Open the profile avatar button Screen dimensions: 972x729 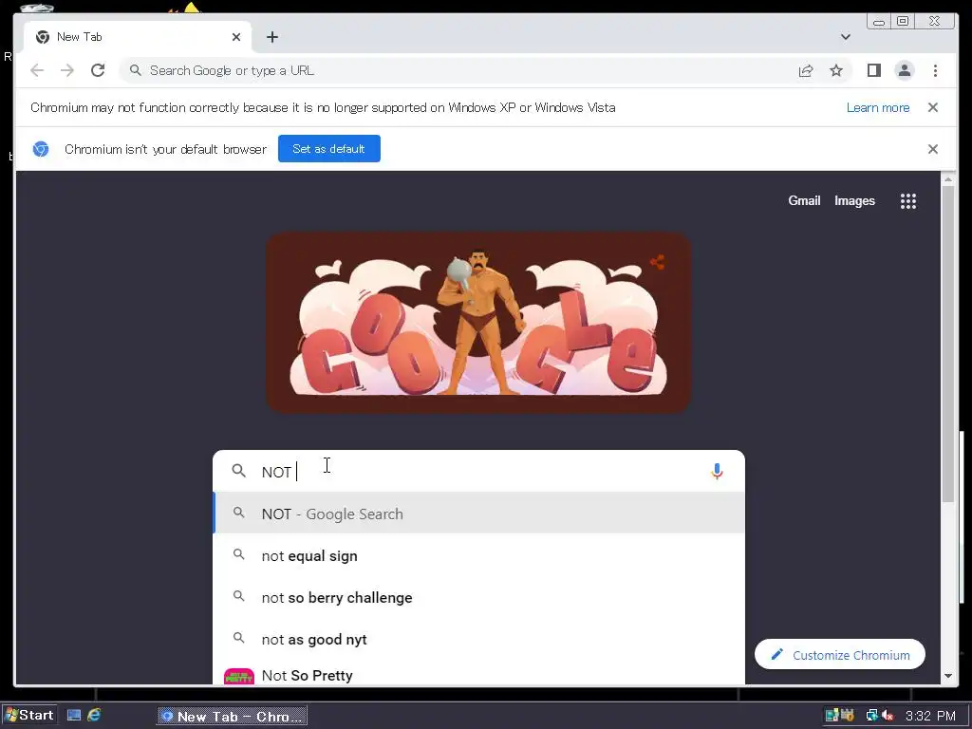click(905, 70)
